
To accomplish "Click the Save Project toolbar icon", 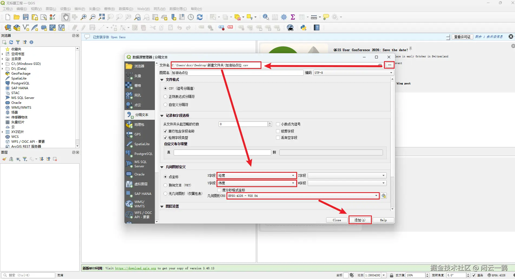I will pos(26,17).
